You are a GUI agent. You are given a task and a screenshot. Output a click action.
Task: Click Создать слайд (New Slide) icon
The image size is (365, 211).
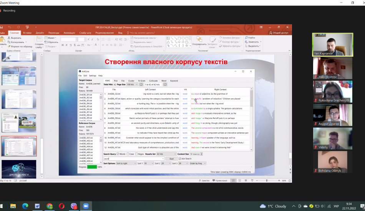click(x=39, y=40)
